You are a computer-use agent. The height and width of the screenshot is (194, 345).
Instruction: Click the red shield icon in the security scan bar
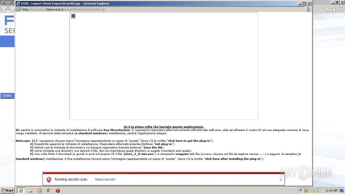pos(49,180)
